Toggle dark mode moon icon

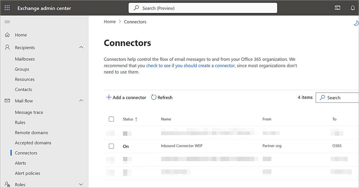(355, 23)
